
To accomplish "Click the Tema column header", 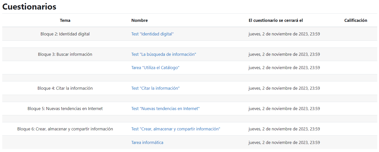I will point(65,20).
